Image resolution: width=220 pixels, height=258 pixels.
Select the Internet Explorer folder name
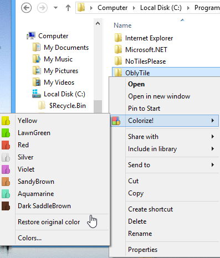tap(149, 38)
